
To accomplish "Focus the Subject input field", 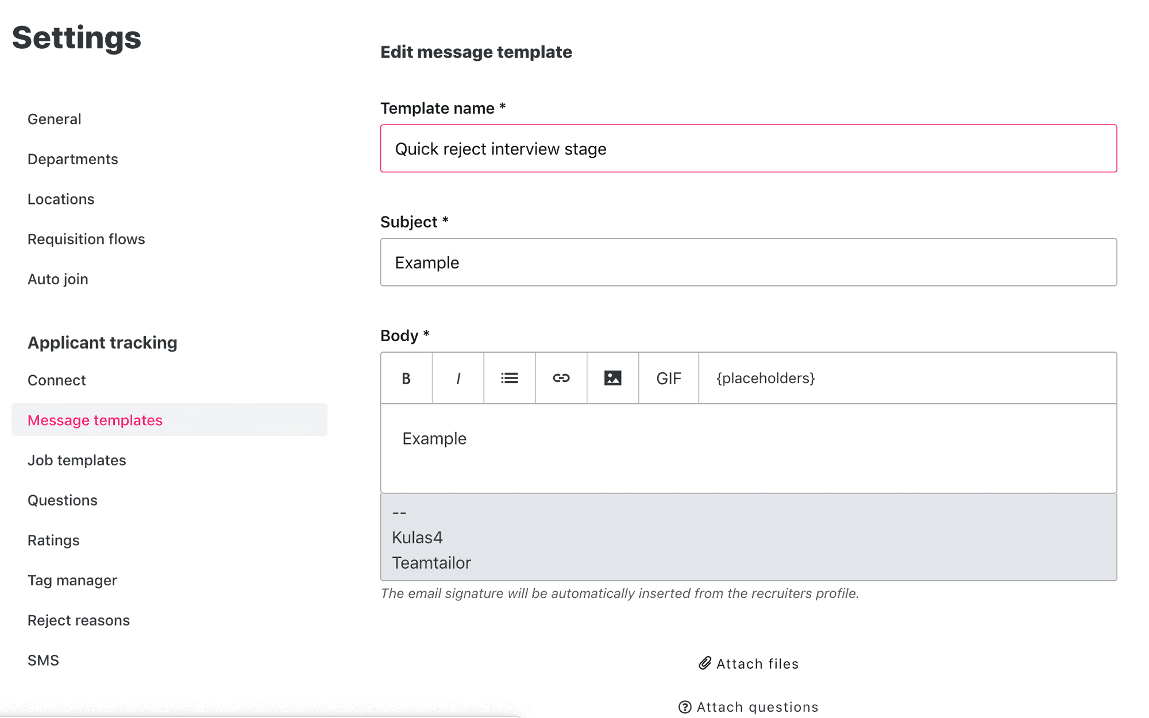I will [x=749, y=262].
